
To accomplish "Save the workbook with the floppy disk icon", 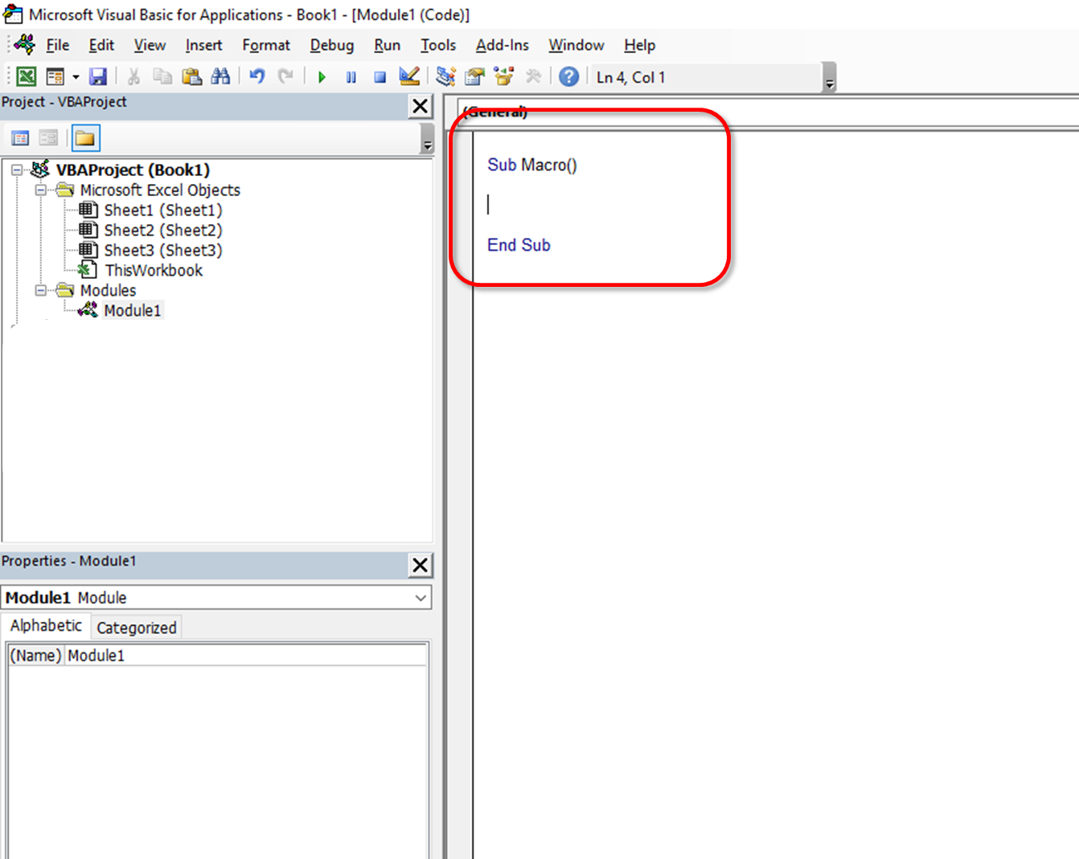I will pyautogui.click(x=98, y=76).
